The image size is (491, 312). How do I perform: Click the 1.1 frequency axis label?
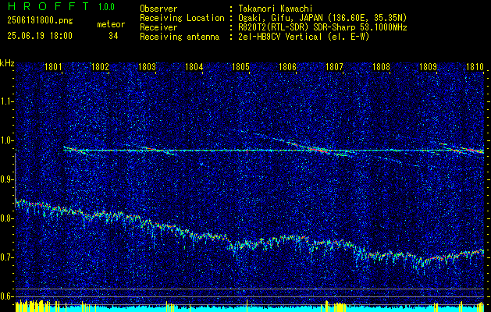(5, 101)
